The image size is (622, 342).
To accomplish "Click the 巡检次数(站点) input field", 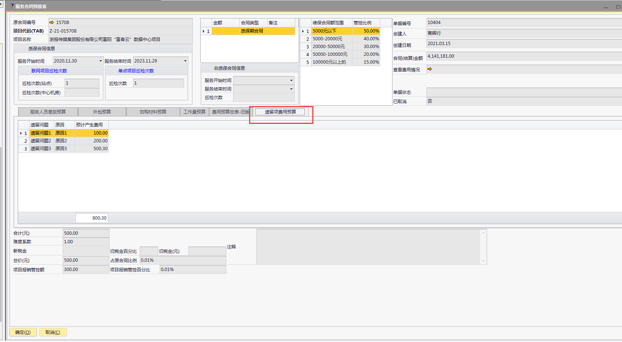I will point(82,83).
